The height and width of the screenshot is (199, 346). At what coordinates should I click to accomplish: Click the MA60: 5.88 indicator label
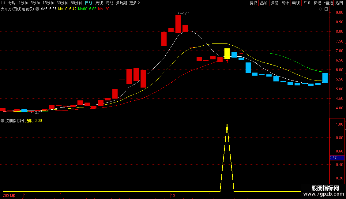87,9
